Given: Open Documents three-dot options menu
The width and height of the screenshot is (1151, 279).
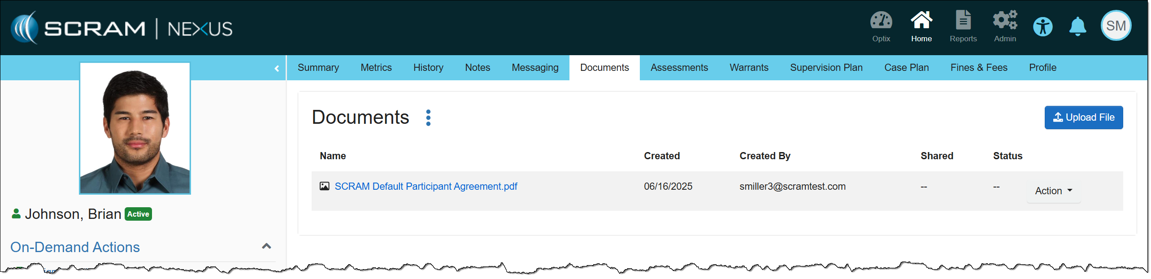Looking at the screenshot, I should [x=428, y=118].
